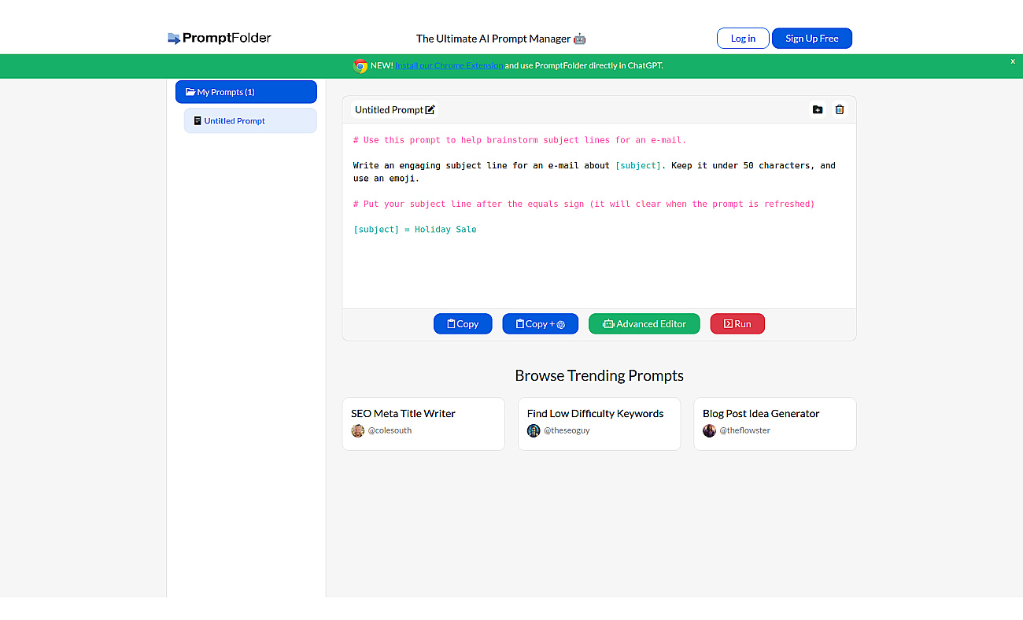Open the SEO Meta Title Writer card
Viewport: 1023px width, 620px height.
423,424
